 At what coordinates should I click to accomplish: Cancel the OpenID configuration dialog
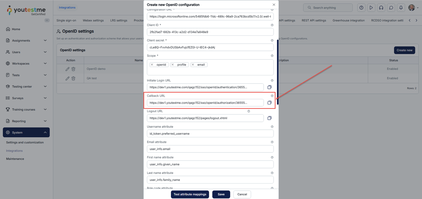pyautogui.click(x=242, y=194)
